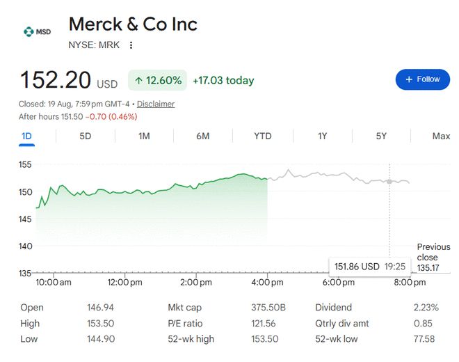This screenshot has height=362, width=459.
Task: Open the Disclaimer link
Action: tap(156, 104)
